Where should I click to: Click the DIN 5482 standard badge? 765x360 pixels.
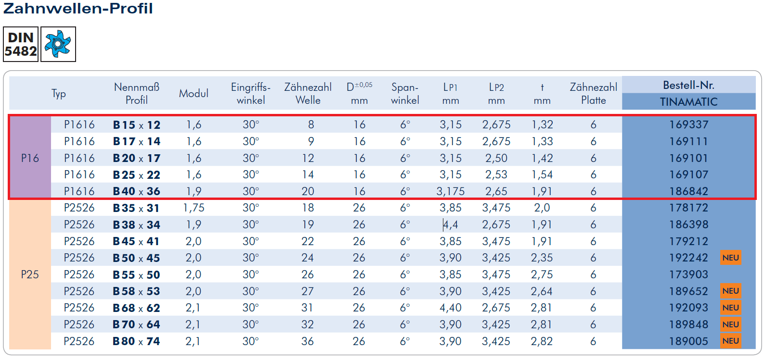click(21, 44)
